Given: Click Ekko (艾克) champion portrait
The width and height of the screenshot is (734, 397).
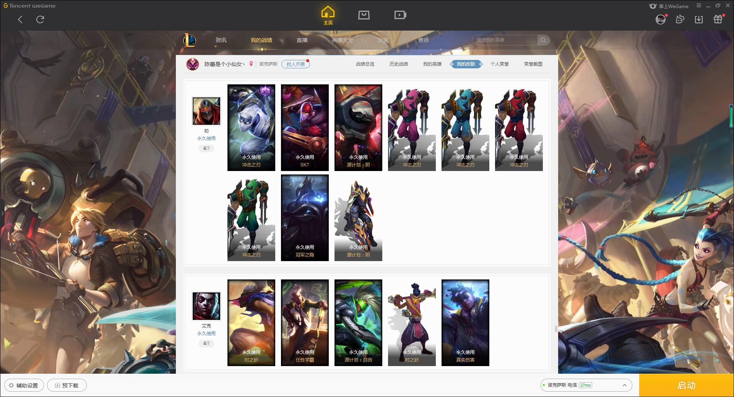Looking at the screenshot, I should 206,306.
